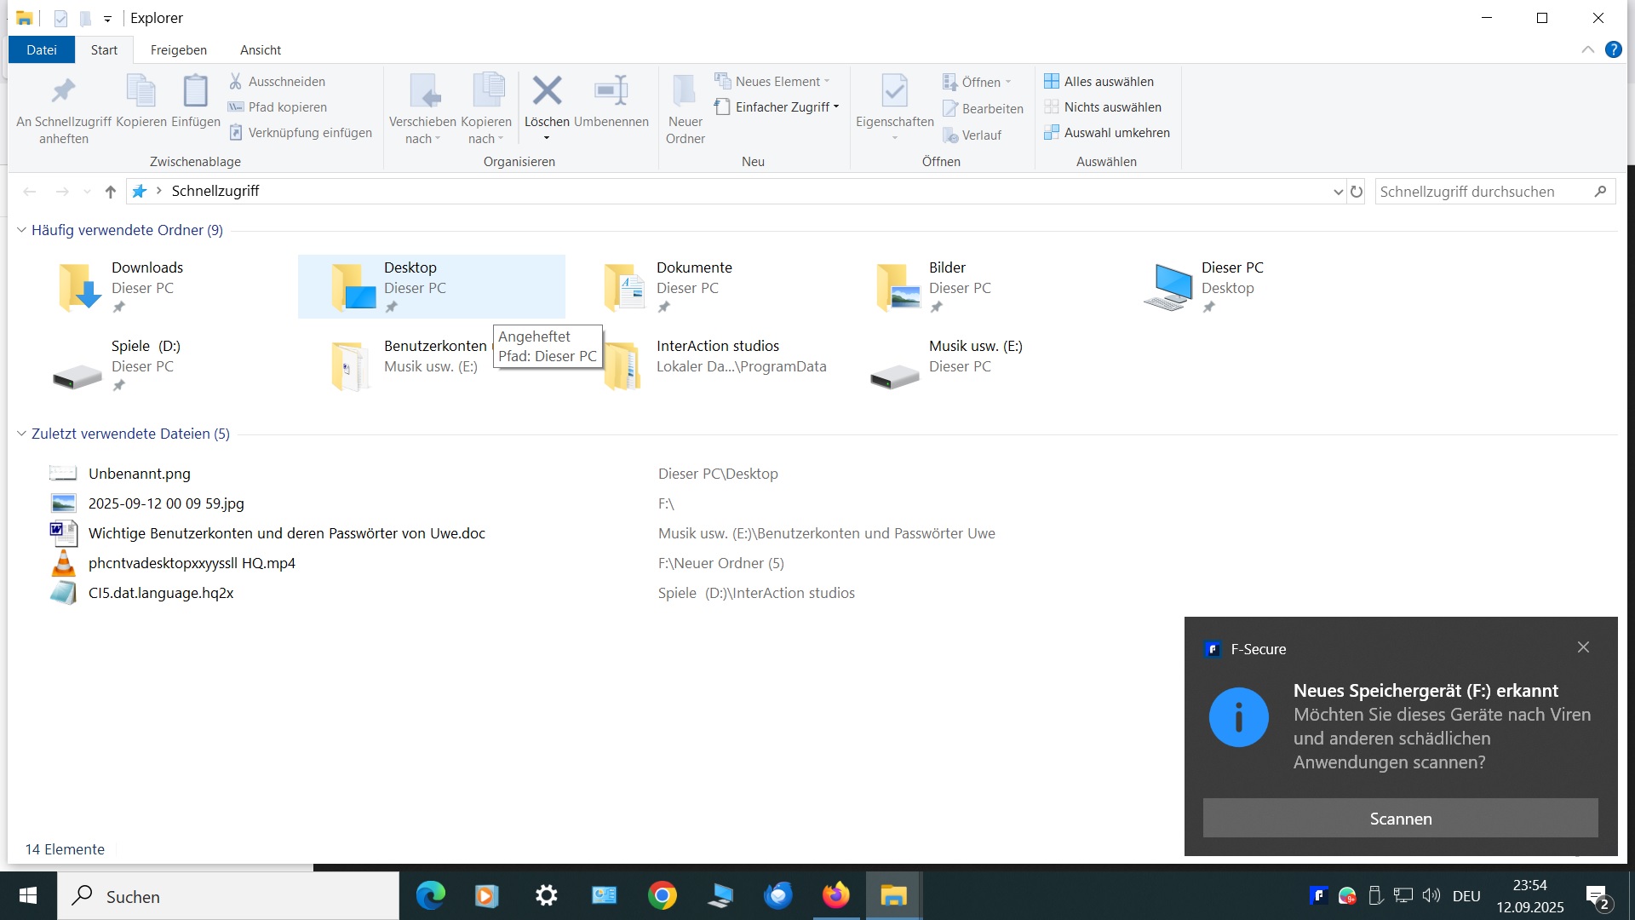Create a Neuer Ordner
1635x920 pixels.
point(686,109)
